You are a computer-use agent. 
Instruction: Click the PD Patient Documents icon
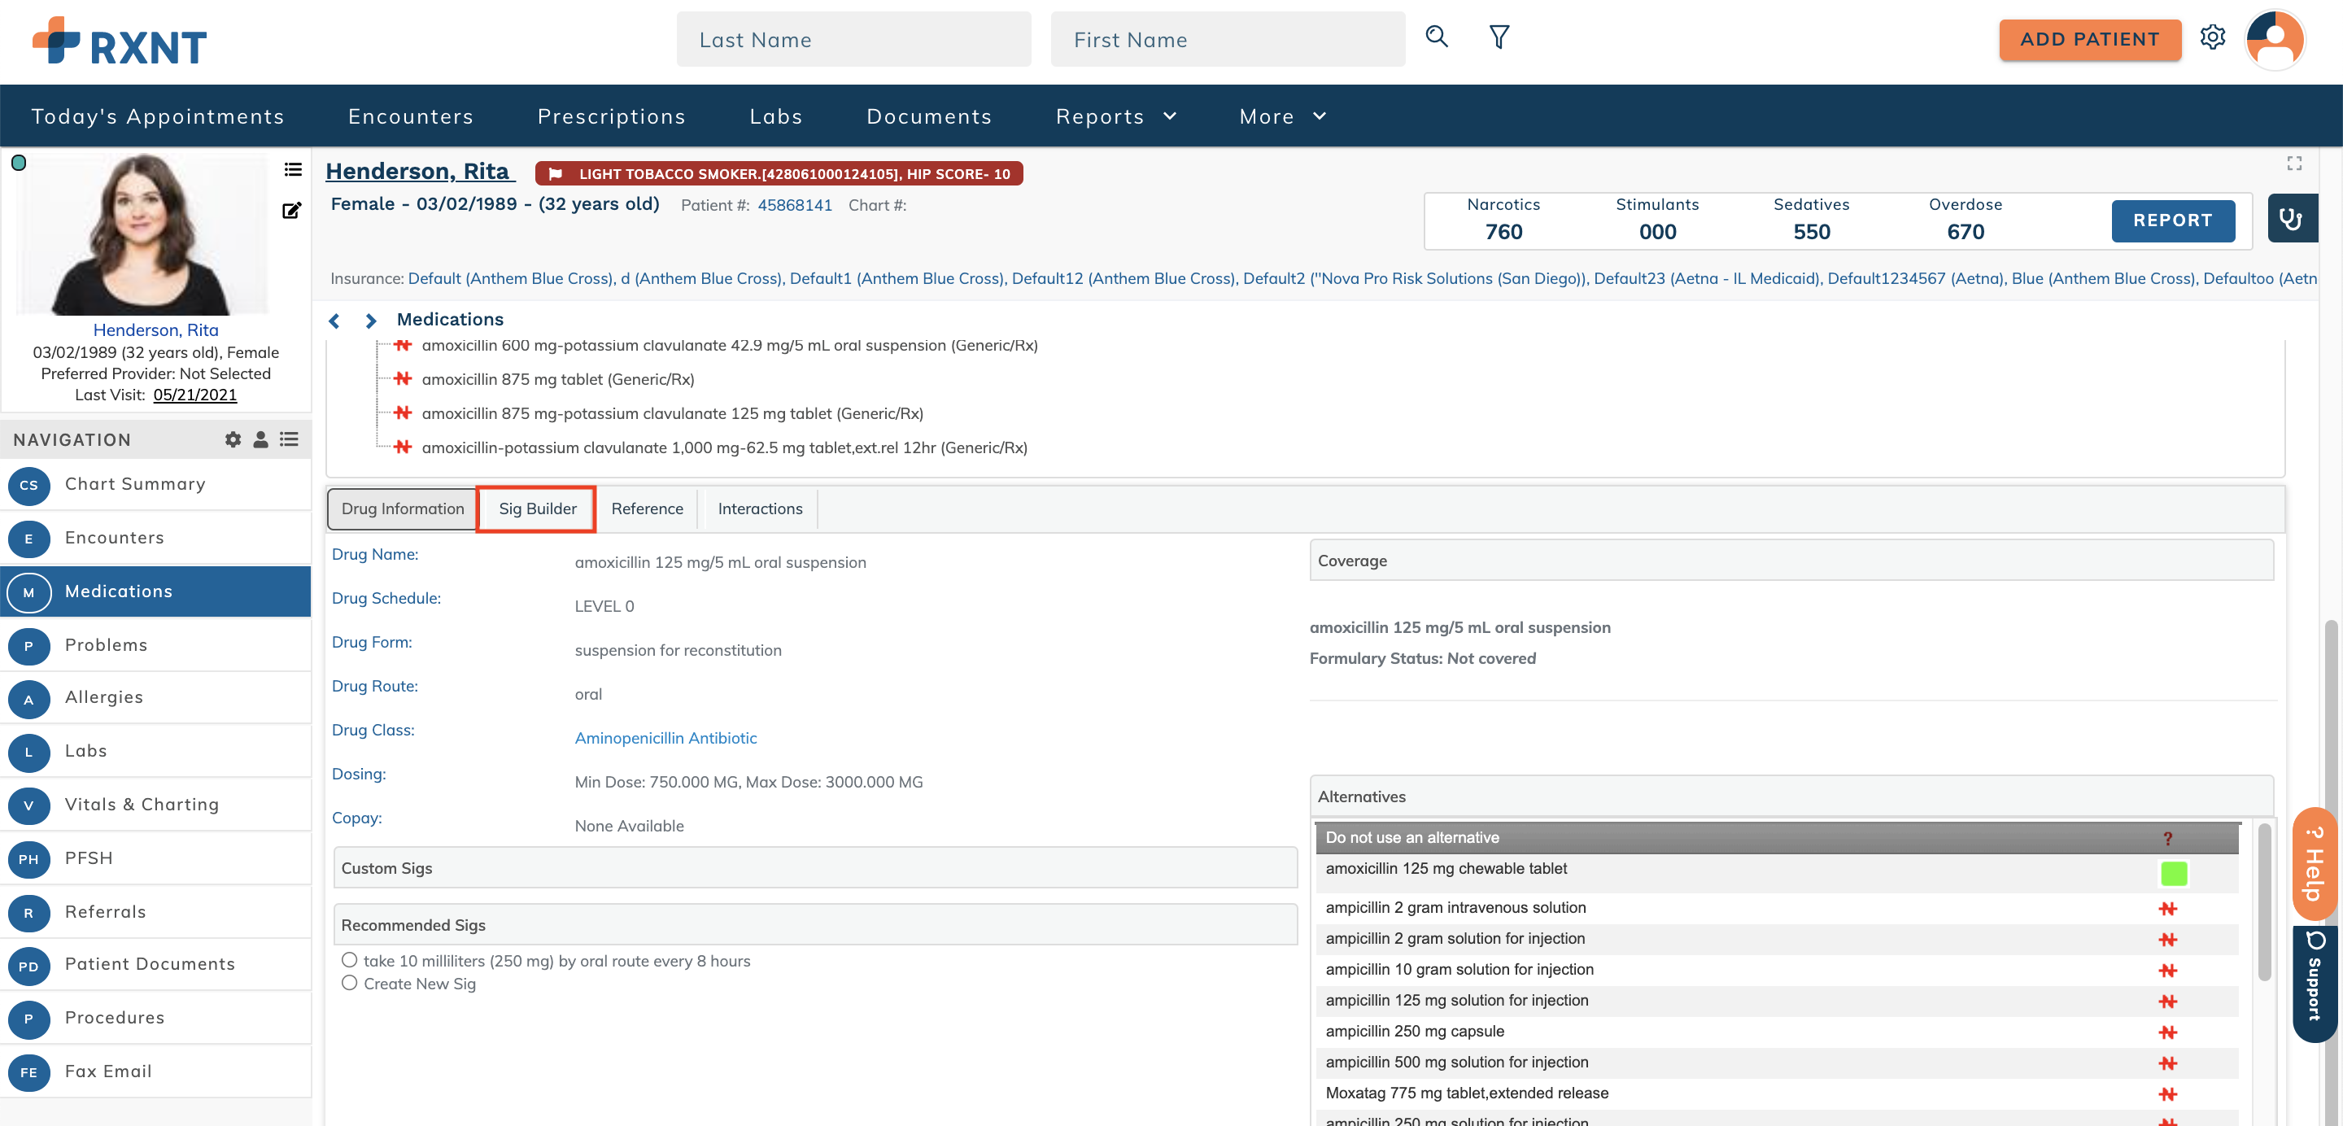pos(29,966)
